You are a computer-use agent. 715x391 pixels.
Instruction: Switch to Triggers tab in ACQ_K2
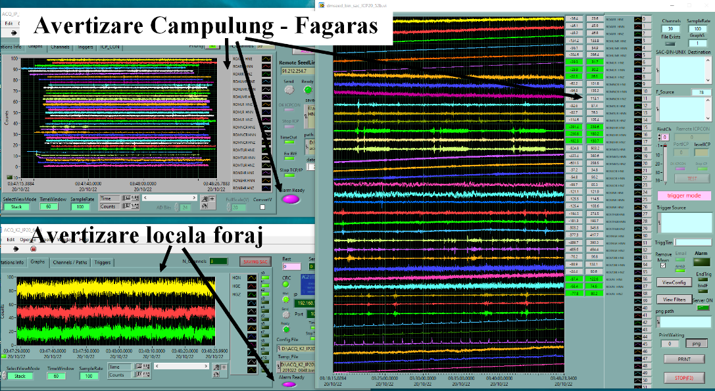pyautogui.click(x=103, y=262)
